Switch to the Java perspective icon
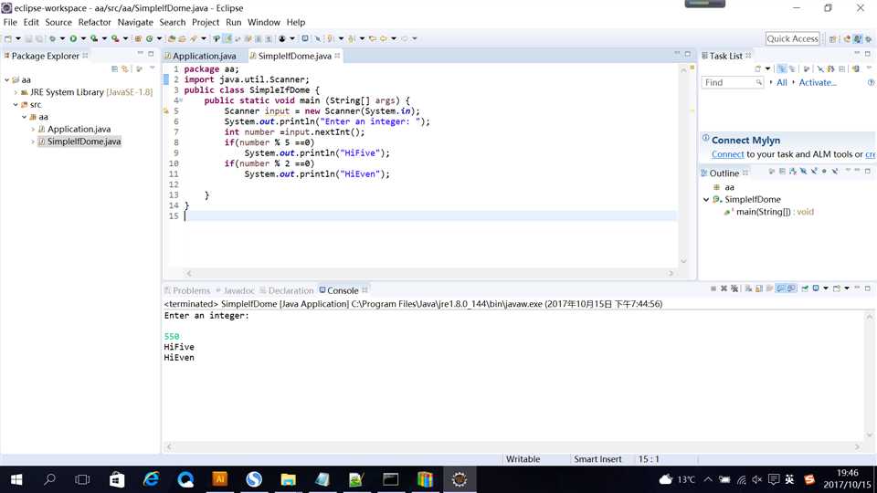Viewport: 877px width, 493px height. tap(858, 39)
